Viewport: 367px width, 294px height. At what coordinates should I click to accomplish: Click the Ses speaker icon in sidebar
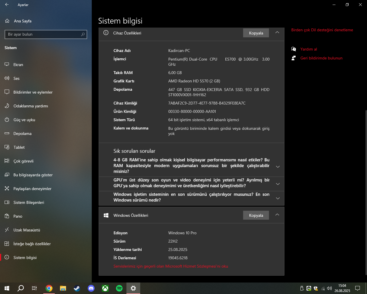click(x=7, y=78)
